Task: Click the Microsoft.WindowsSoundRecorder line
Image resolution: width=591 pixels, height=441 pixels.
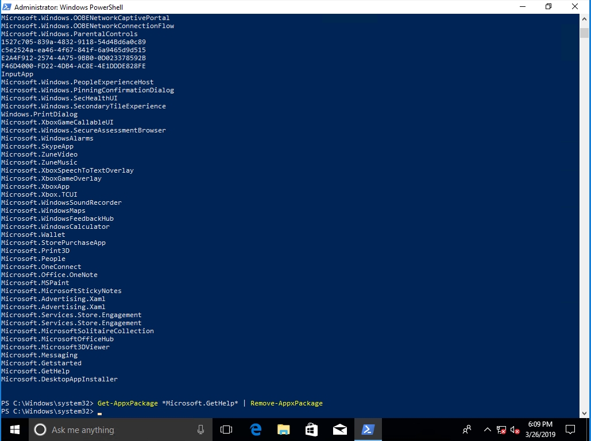Action: click(x=61, y=202)
